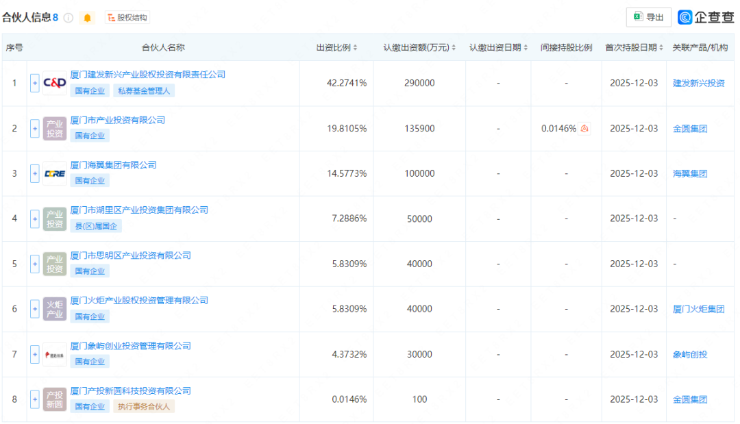Click the 产投新圆 company logo
Image resolution: width=740 pixels, height=424 pixels.
(x=55, y=399)
